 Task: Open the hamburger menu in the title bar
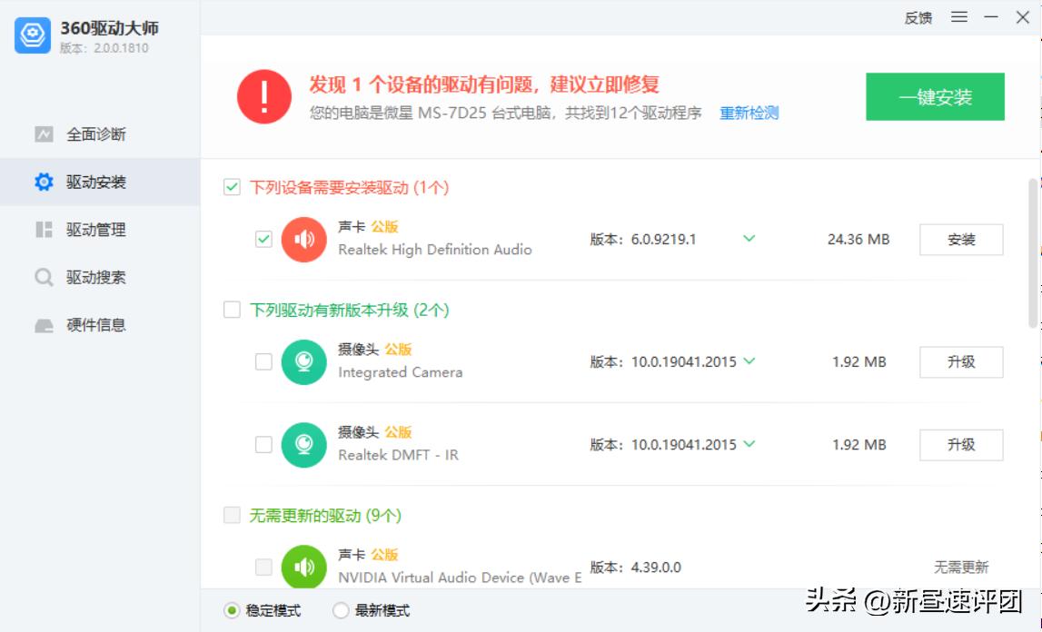point(958,17)
